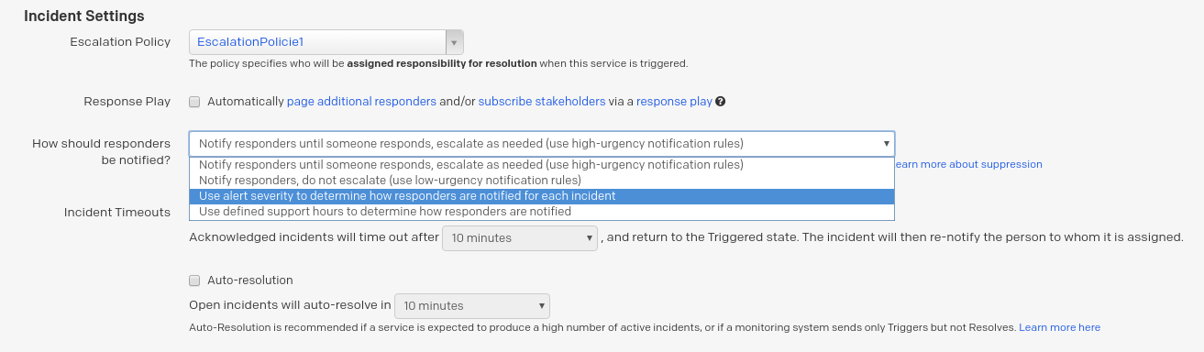Select 'Use alert severity' notification option
This screenshot has width=1204, height=352.
(x=541, y=196)
